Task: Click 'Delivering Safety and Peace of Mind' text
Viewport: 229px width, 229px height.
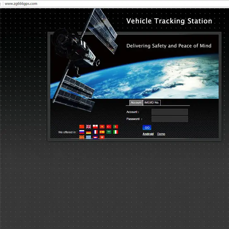Action: click(x=169, y=46)
